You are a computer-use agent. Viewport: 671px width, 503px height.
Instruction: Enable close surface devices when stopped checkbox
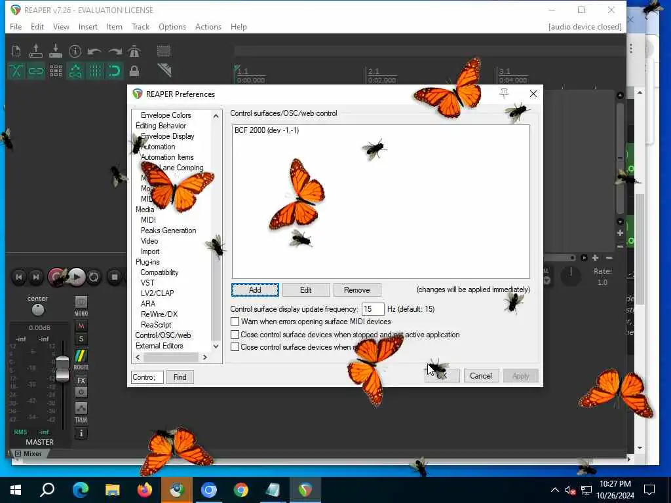point(235,335)
